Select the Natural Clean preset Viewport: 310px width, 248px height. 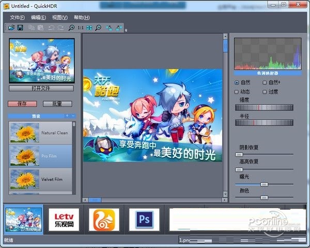coord(40,133)
